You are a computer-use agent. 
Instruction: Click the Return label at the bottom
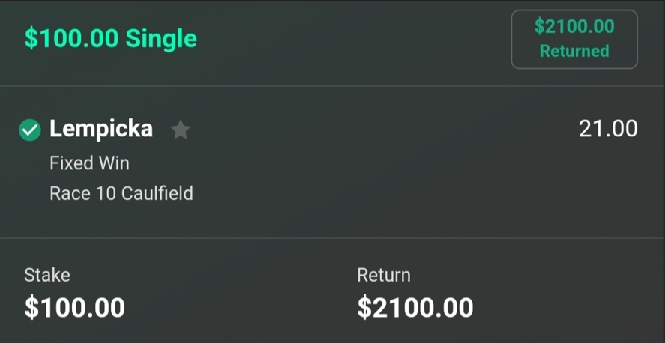coord(383,275)
